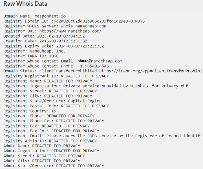Click the Capital Region state value
Viewport: 203px width, 169px height.
[85, 101]
